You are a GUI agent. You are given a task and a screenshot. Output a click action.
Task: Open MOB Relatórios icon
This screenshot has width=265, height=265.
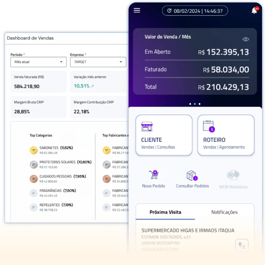pyautogui.click(x=233, y=175)
